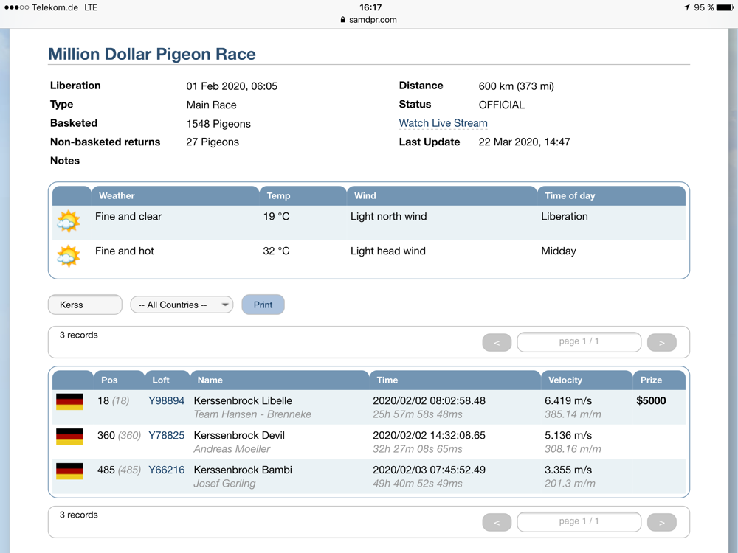Click the bottom previous page arrow button
Viewport: 738px width, 553px height.
click(497, 522)
